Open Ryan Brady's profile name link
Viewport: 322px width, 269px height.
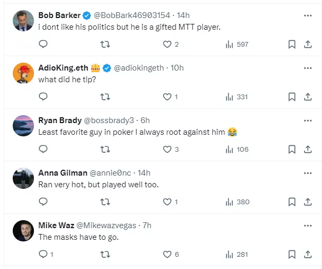pos(59,120)
